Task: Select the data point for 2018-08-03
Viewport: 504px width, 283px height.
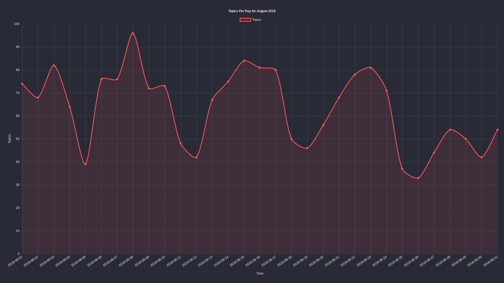Action: pos(54,65)
